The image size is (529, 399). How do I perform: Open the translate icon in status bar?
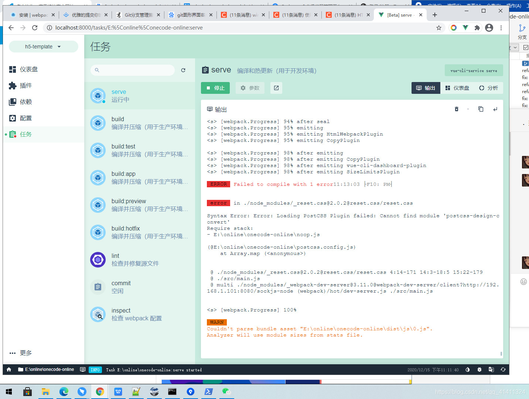[491, 369]
